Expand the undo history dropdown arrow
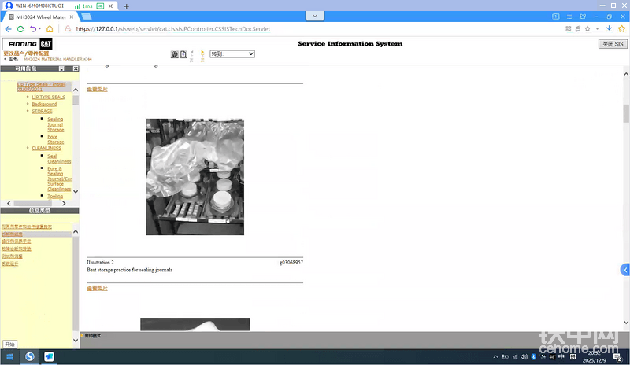Screen dimensions: 630x365 tap(39, 29)
